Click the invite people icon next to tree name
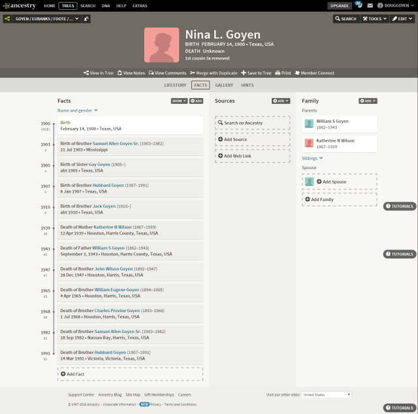Screen dimensions: 418x414 [86, 19]
